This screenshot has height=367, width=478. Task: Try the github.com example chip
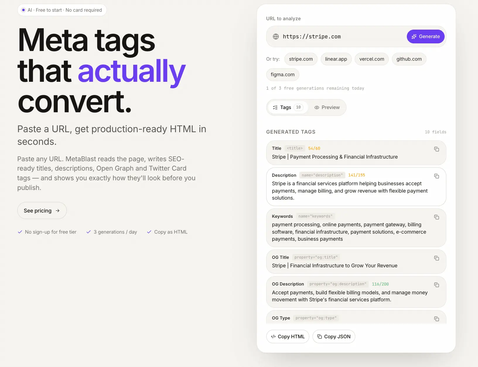click(409, 59)
